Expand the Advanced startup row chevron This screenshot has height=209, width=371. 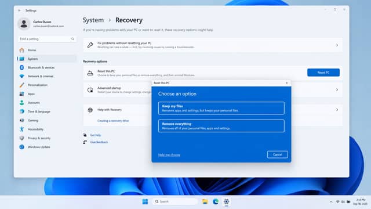pyautogui.click(x=337, y=90)
